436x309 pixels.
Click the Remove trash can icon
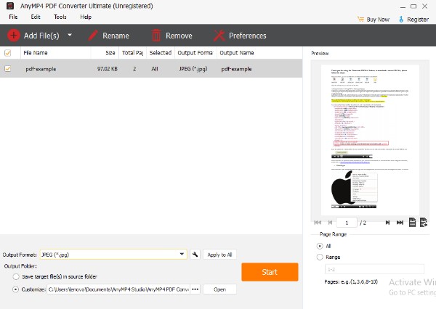[156, 36]
